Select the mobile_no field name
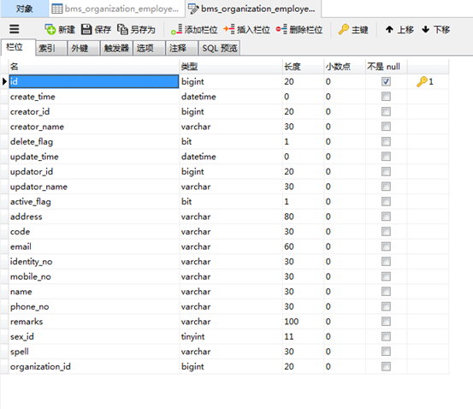473x409 pixels. click(94, 276)
